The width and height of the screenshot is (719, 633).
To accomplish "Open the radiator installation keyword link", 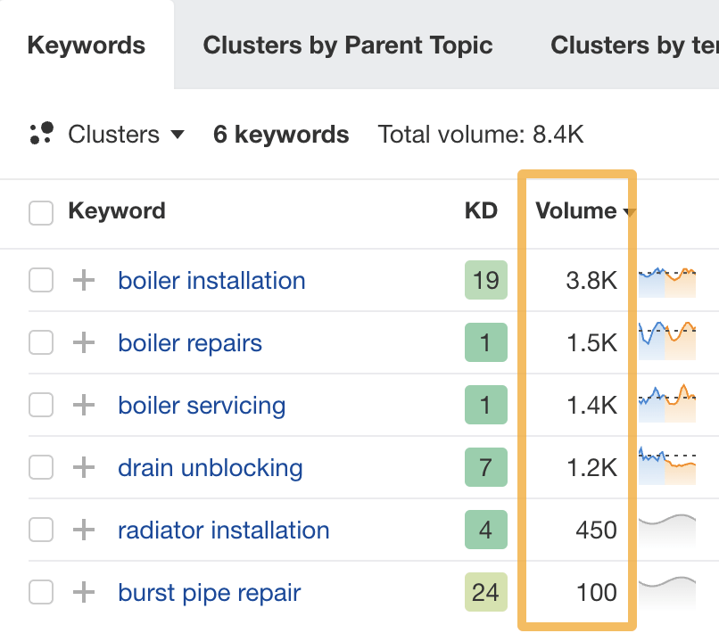I will [223, 530].
